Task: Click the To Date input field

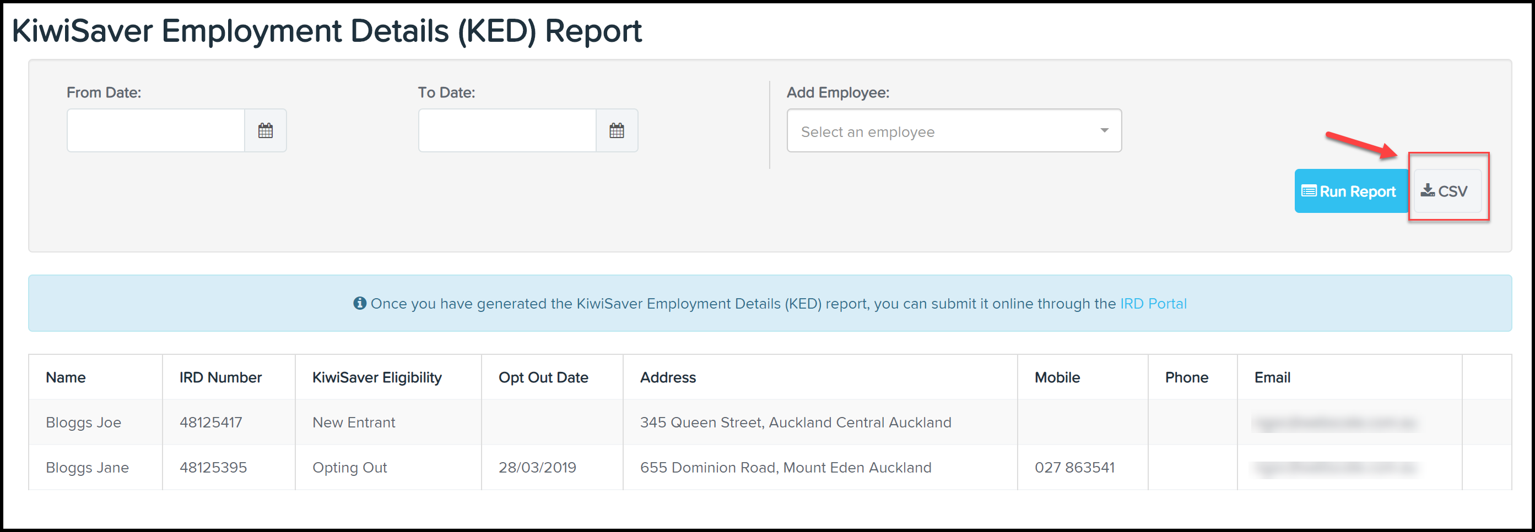Action: pos(507,130)
